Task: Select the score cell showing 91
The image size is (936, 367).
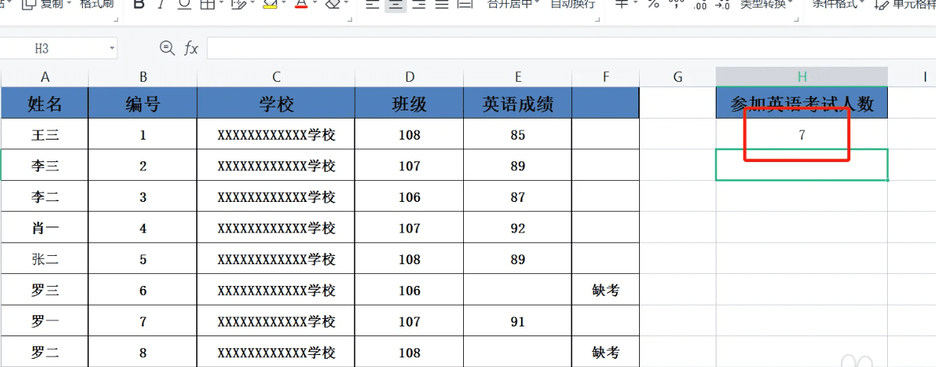Action: 518,321
